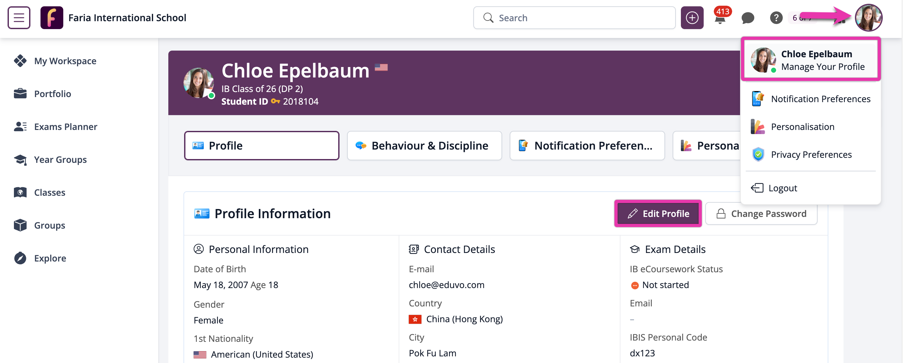Viewport: 903px width, 363px height.
Task: Switch to Behaviour & Discipline tab
Action: [424, 145]
